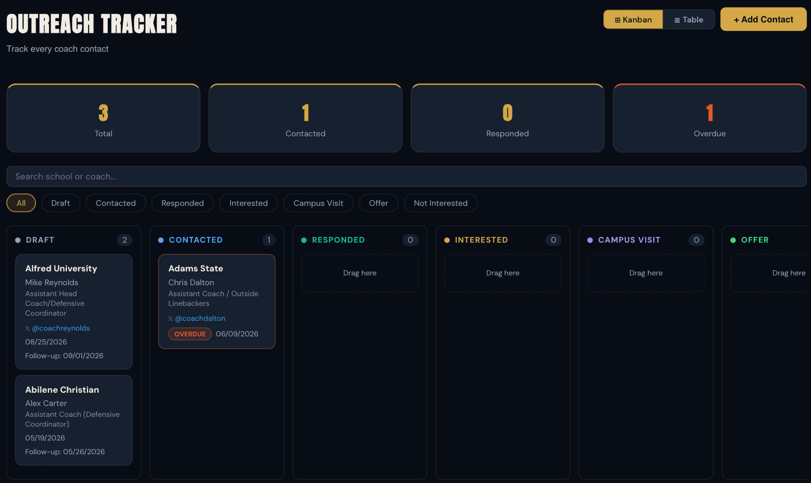Switch to Kanban view
This screenshot has width=811, height=483.
click(x=633, y=20)
